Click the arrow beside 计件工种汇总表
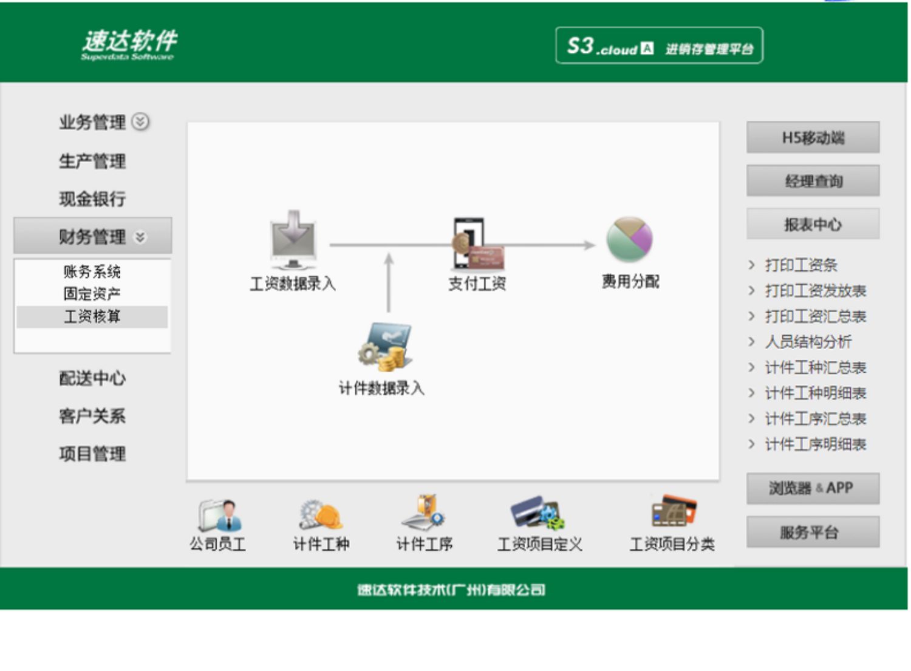911x671 pixels. click(x=752, y=367)
